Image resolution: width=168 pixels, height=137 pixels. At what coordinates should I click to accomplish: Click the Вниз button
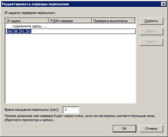pos(151,42)
